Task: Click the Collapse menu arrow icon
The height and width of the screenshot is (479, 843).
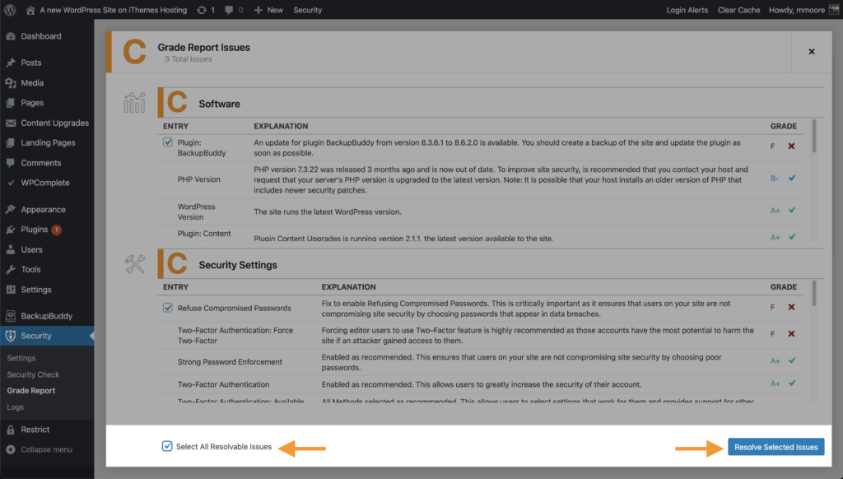Action: pos(11,449)
